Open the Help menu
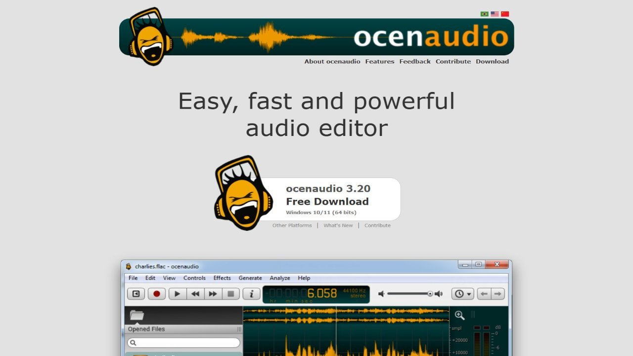 [304, 278]
